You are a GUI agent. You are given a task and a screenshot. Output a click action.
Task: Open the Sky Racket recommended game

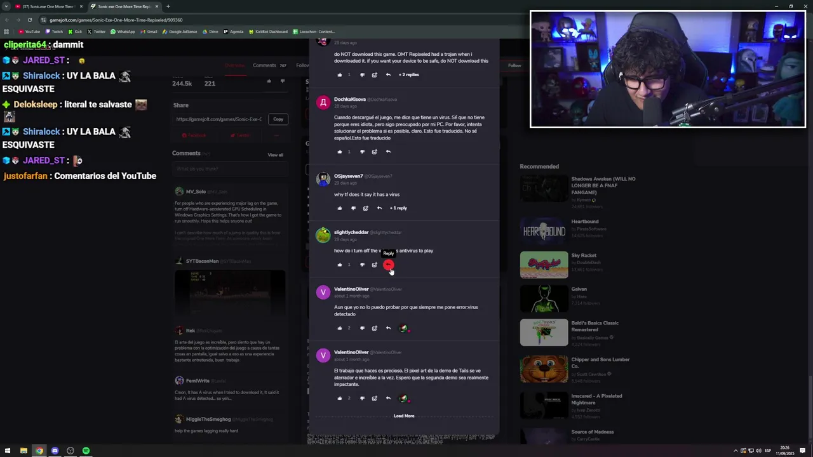544,265
